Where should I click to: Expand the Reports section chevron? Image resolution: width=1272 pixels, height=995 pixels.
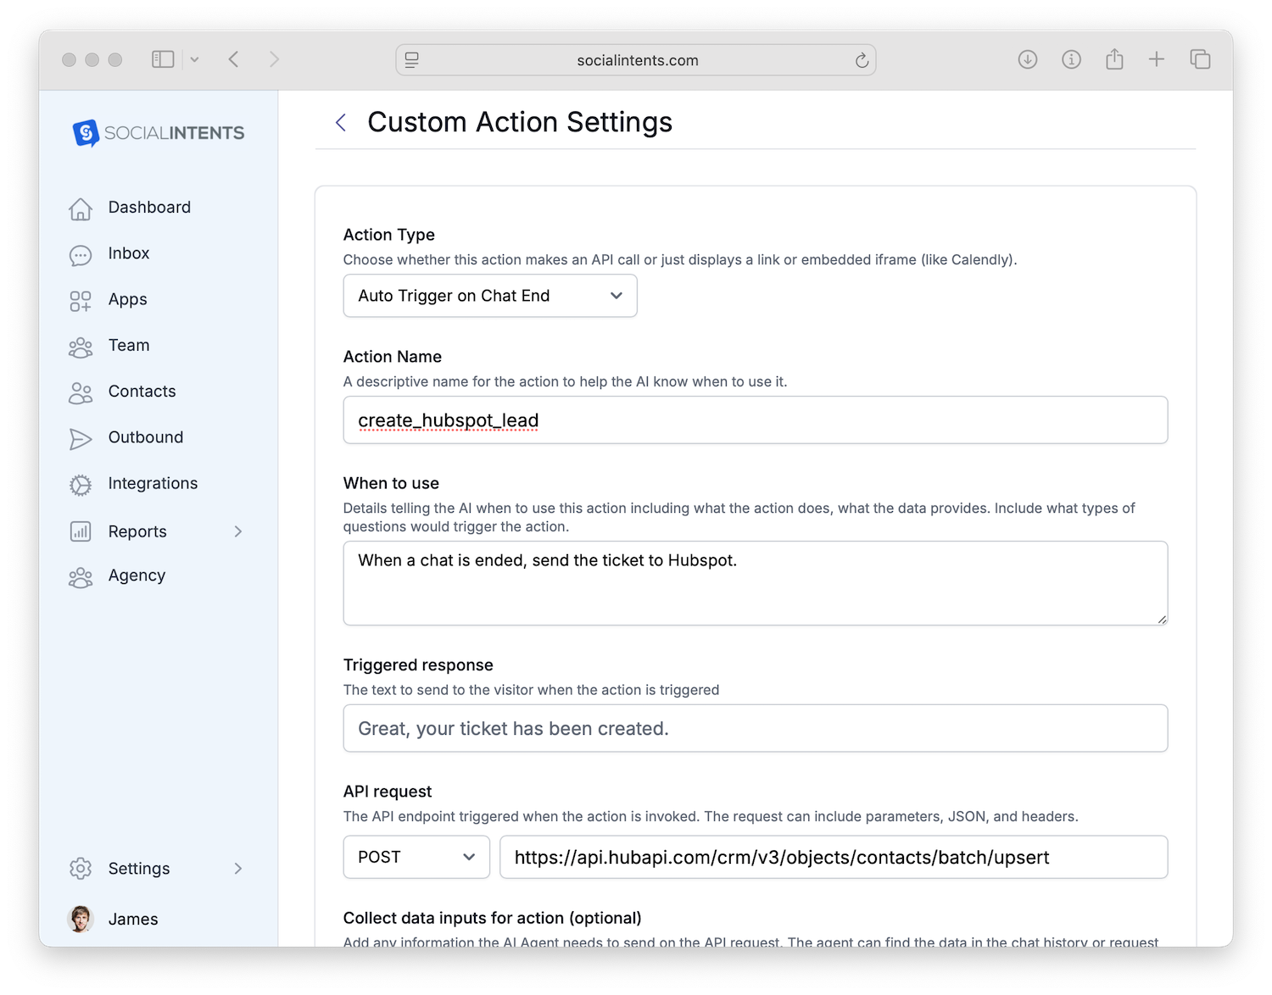[x=238, y=531]
